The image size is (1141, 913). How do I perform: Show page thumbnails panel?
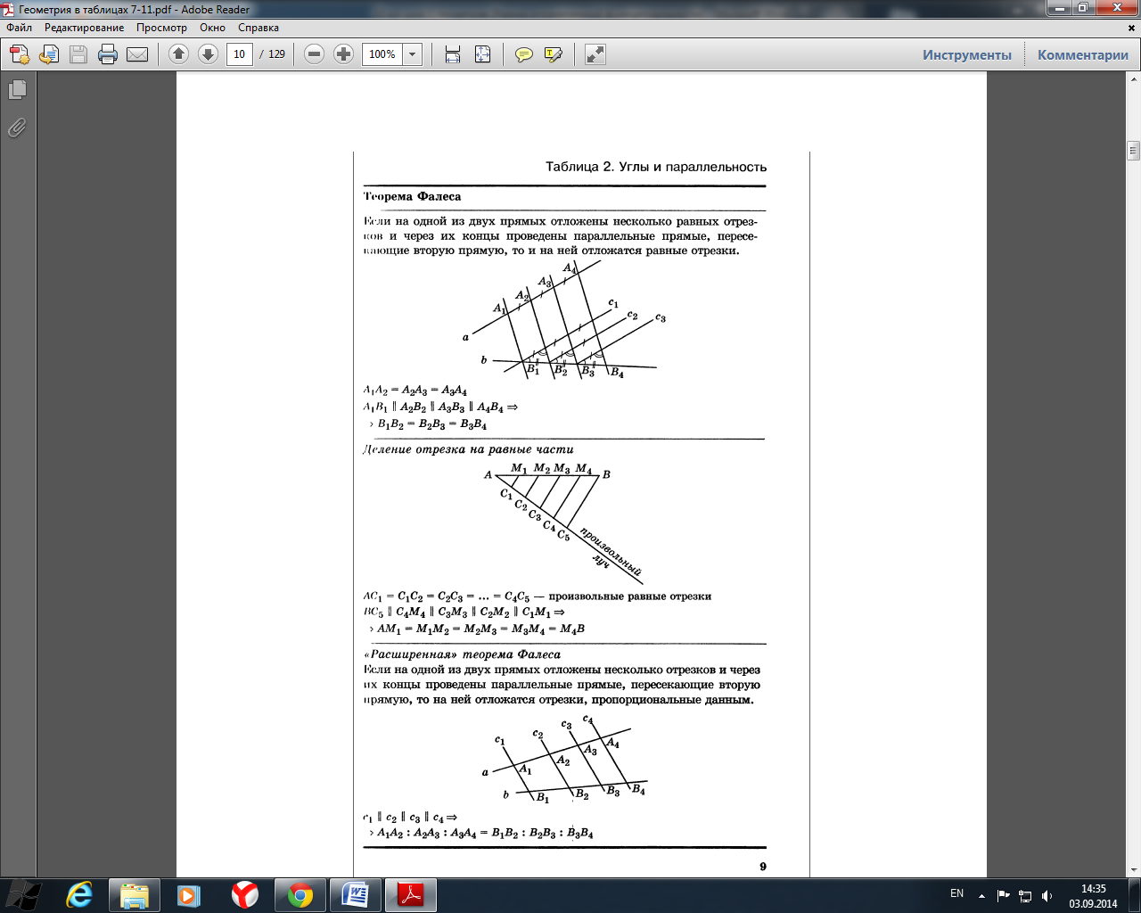coord(17,90)
